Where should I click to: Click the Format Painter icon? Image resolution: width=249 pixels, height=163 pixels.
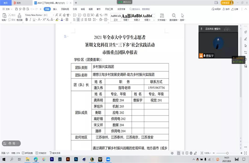pos(19,17)
